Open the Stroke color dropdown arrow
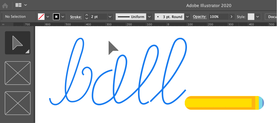Screen dimensions: 277x123 63,17
